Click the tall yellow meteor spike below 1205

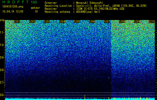point(85,97)
